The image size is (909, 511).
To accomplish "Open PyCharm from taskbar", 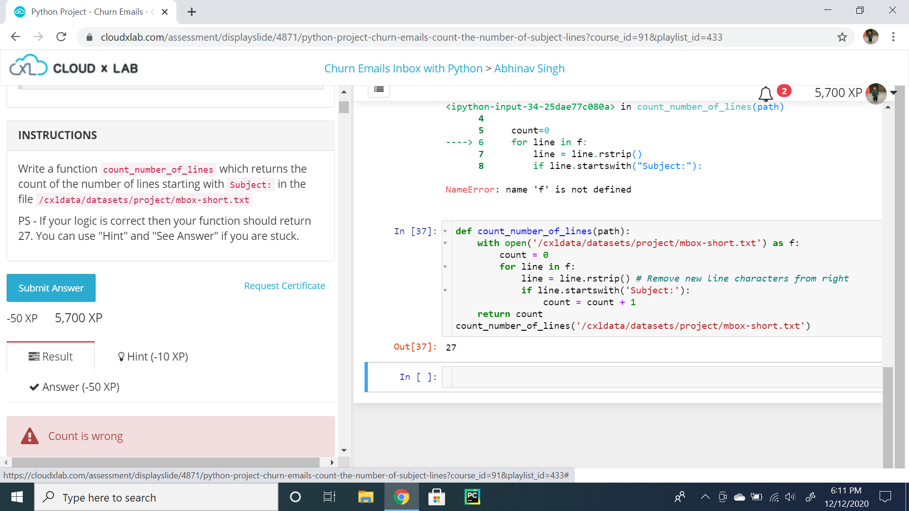I will click(x=472, y=497).
